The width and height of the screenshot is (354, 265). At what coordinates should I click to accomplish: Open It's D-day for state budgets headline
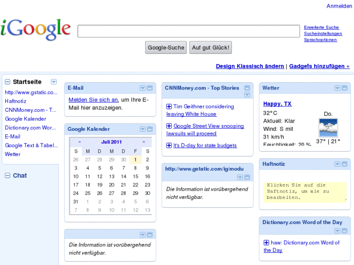[205, 145]
